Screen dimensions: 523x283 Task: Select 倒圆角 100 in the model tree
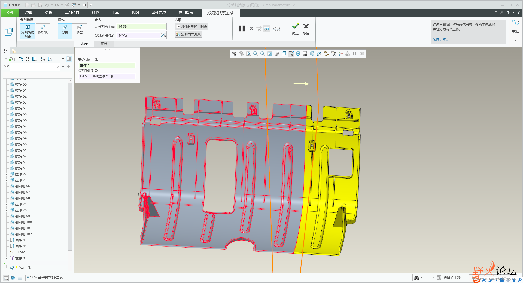(23, 222)
